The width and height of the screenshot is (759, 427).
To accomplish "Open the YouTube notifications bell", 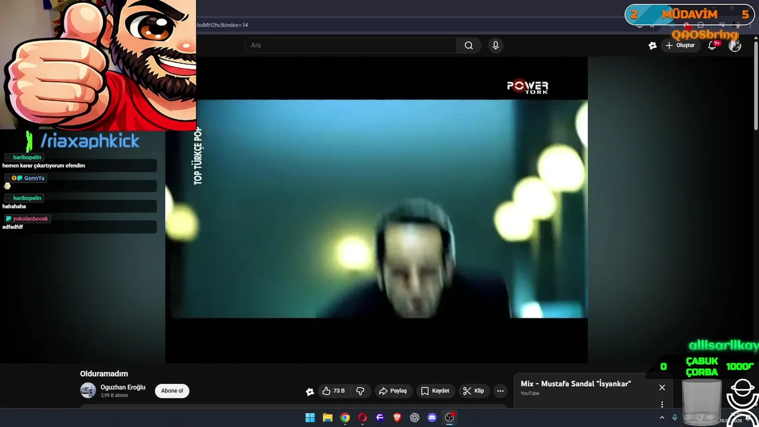I will click(713, 46).
